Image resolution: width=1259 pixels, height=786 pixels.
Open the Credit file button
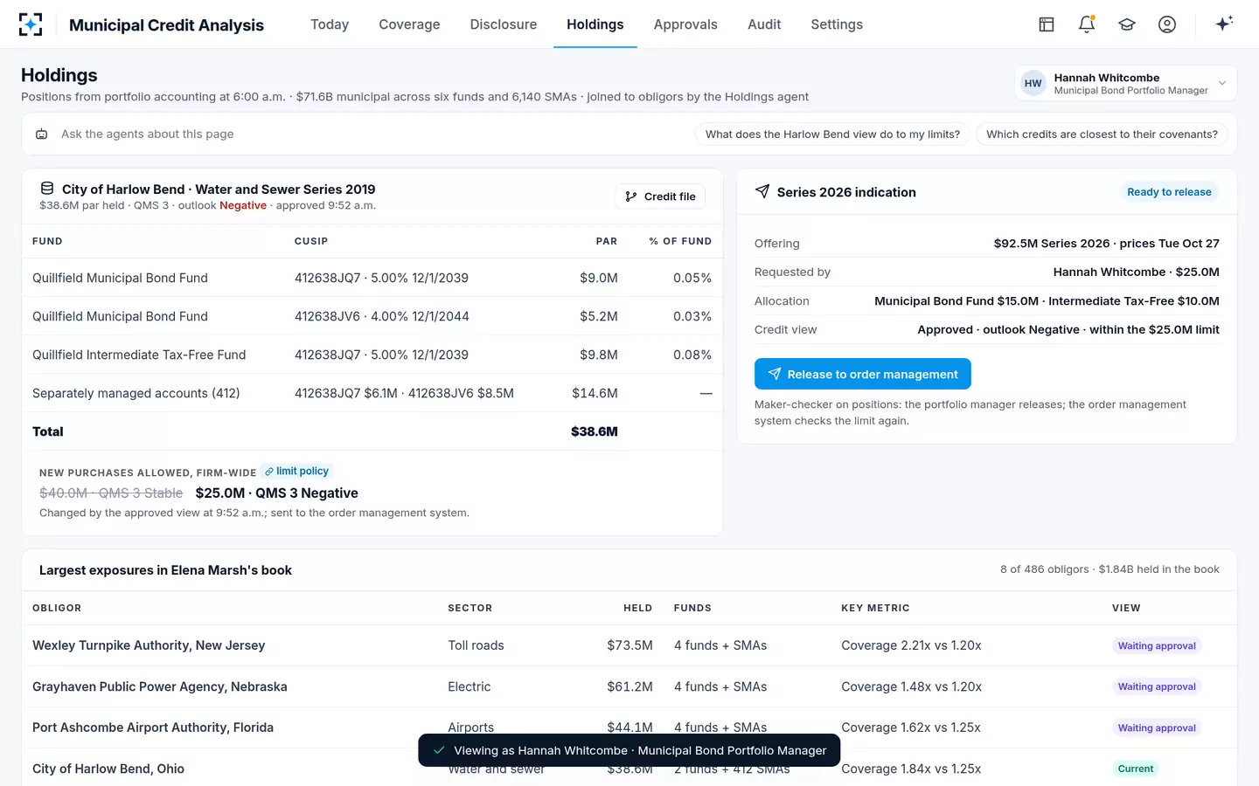pos(660,196)
